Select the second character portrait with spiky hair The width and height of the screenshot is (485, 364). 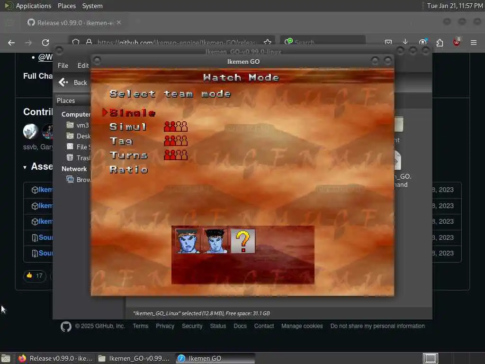click(216, 241)
